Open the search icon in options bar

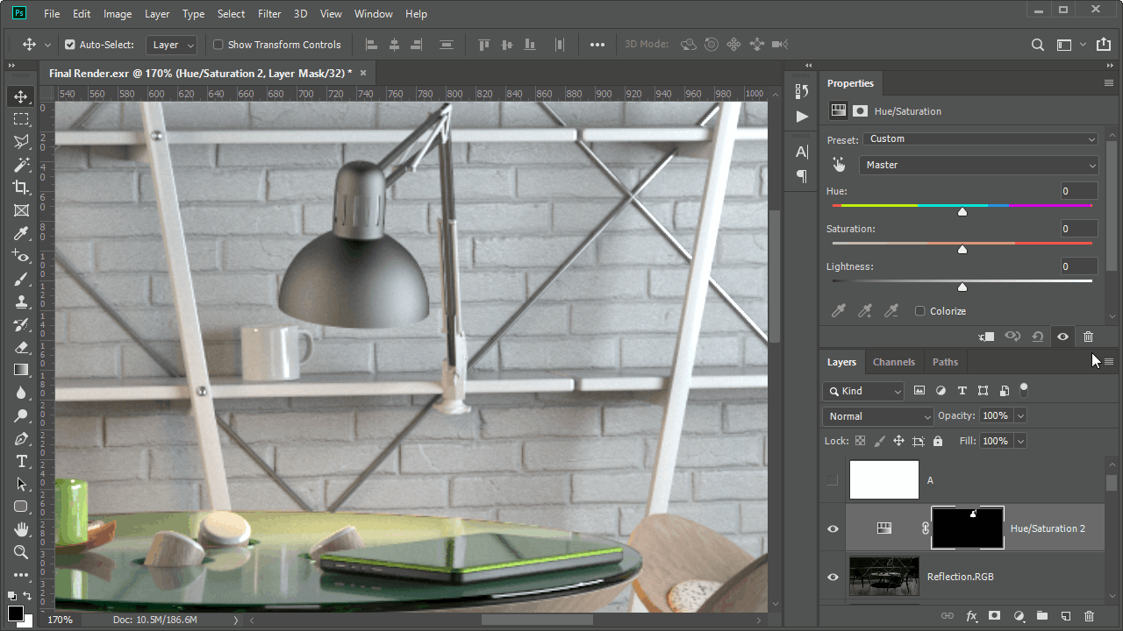point(1038,45)
